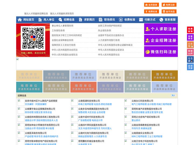Viewport: 194px width, 145px height.
Task: Click broken banner image below QR section
Action: click(x=97, y=64)
